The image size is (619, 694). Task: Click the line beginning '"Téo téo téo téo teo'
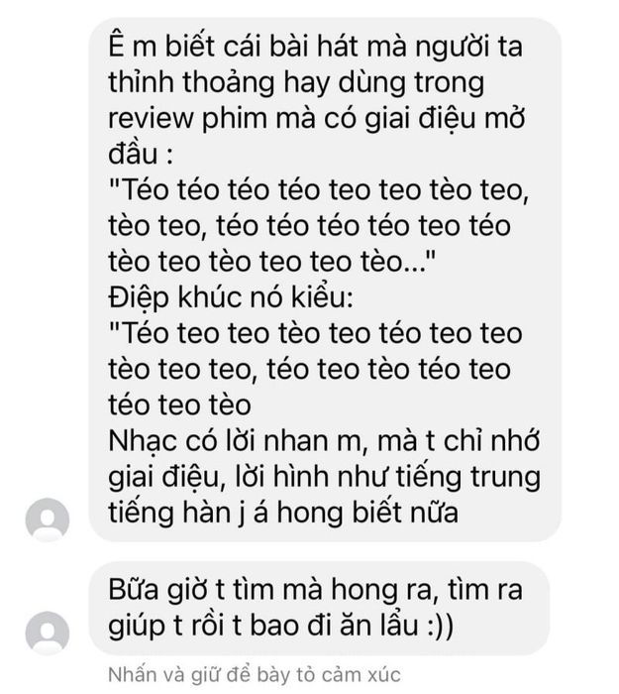pyautogui.click(x=318, y=190)
